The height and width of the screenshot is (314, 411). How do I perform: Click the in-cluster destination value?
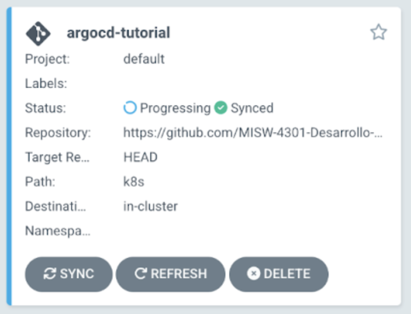150,206
